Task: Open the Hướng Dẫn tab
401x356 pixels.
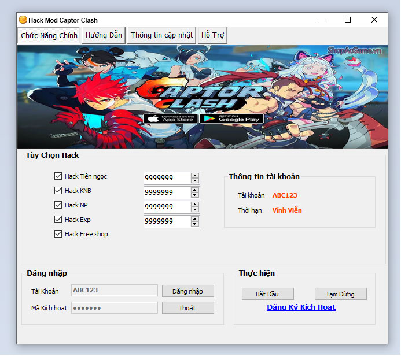Action: point(104,35)
